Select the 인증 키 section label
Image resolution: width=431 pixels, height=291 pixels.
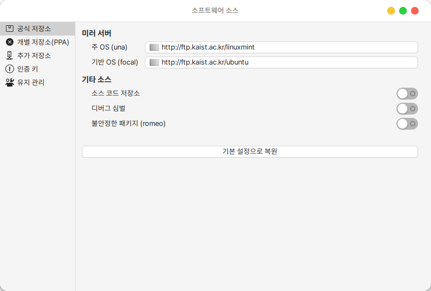pyautogui.click(x=27, y=69)
